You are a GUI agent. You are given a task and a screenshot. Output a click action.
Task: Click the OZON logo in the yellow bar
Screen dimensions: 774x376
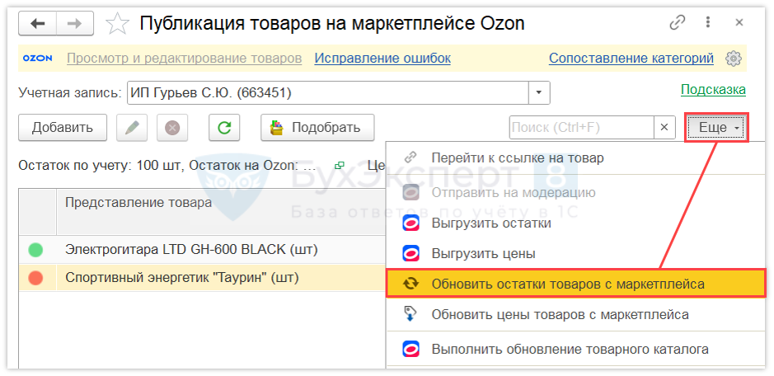point(38,59)
